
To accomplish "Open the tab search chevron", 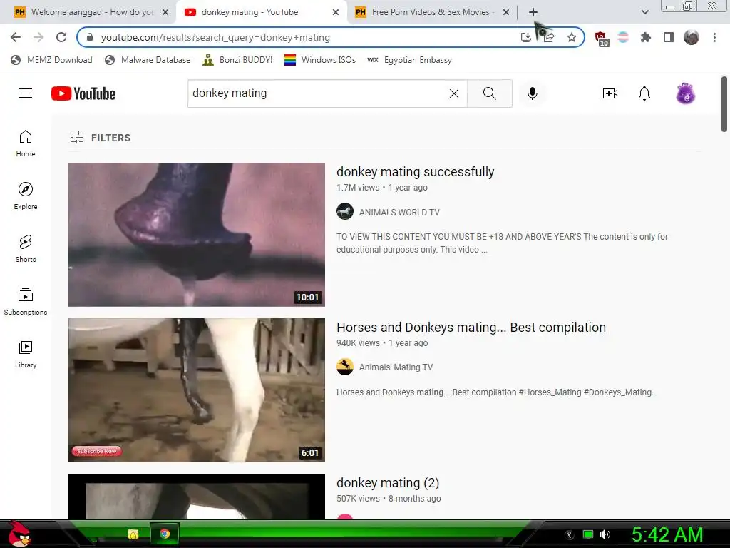I will point(644,12).
